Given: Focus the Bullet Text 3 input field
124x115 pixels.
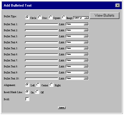Looking at the screenshot, I should point(42,36).
